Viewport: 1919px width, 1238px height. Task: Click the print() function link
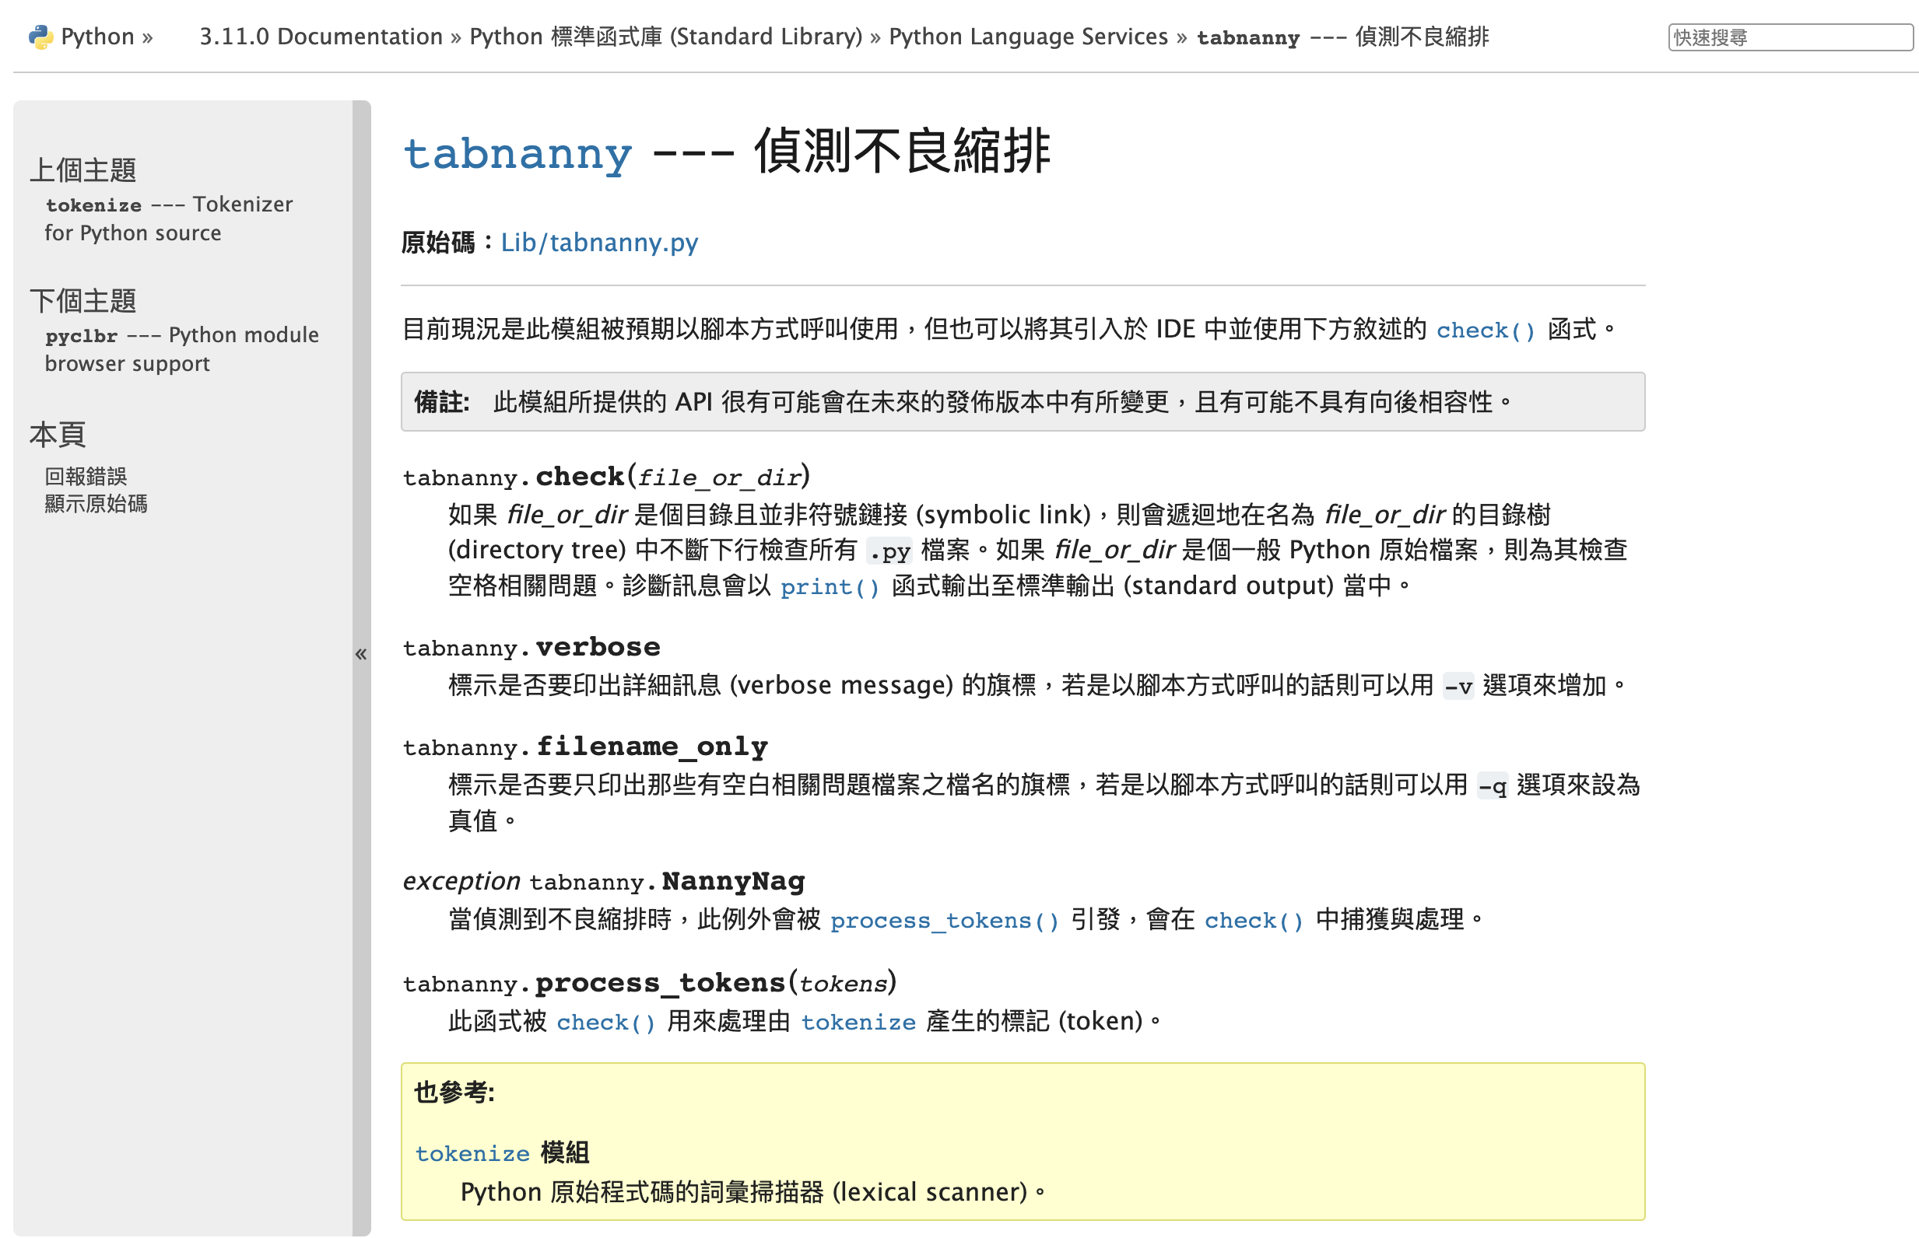coord(830,588)
